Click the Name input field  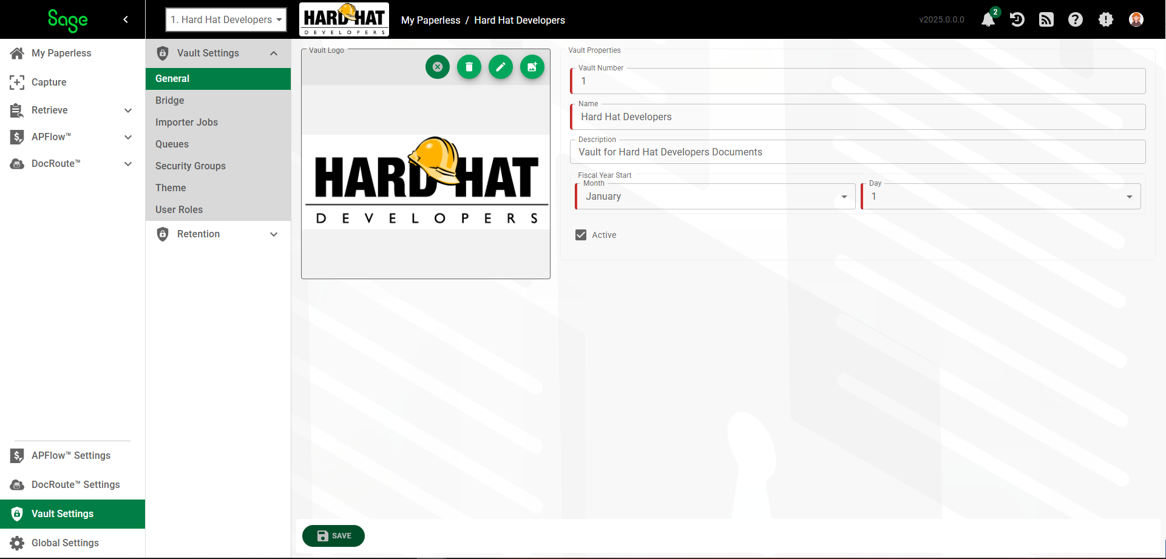(858, 117)
